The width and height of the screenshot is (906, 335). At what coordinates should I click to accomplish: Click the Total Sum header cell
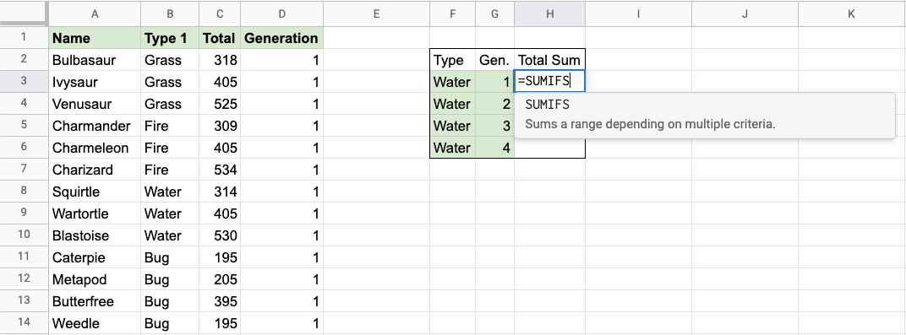pos(549,60)
